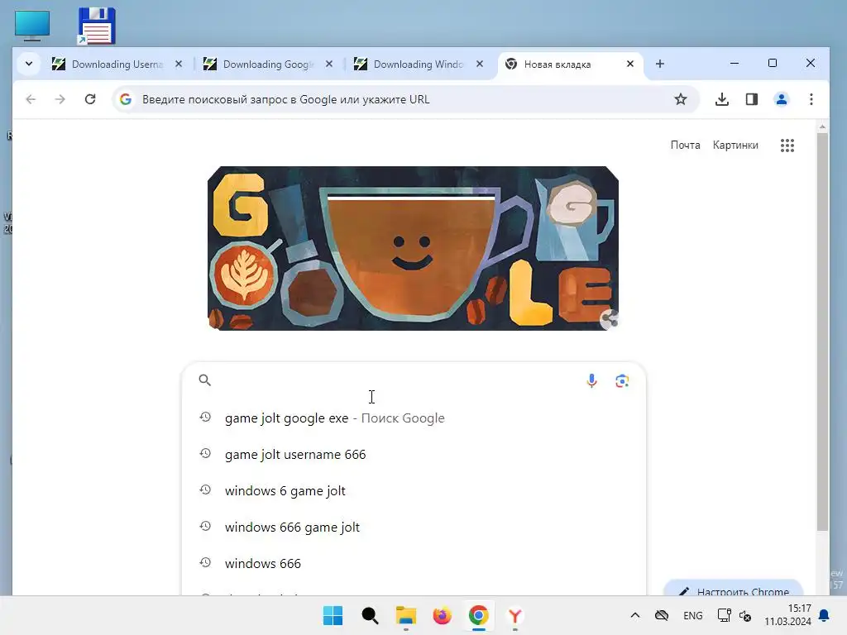The image size is (847, 635).
Task: Open Windows taskbar search
Action: tap(370, 615)
